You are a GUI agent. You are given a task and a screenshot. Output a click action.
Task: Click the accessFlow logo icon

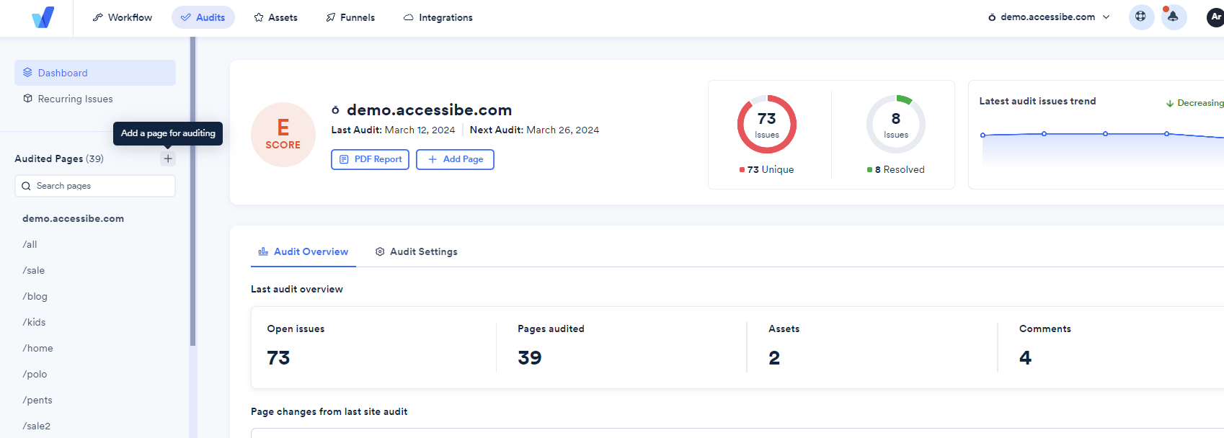[x=43, y=17]
